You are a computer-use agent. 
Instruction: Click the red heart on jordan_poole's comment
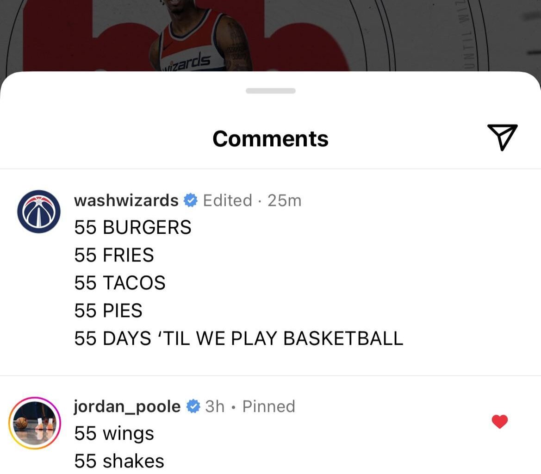(x=499, y=421)
